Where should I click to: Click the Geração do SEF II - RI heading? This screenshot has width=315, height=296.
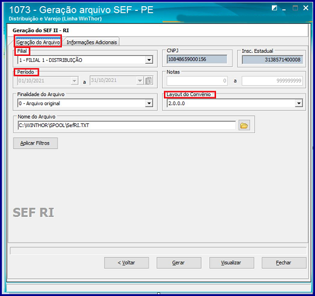coord(41,30)
